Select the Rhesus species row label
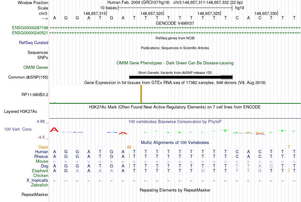 [x=41, y=156]
